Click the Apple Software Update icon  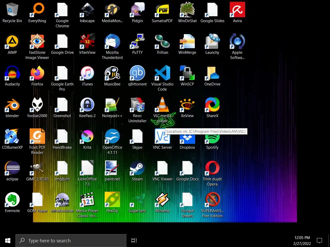pos(237,41)
